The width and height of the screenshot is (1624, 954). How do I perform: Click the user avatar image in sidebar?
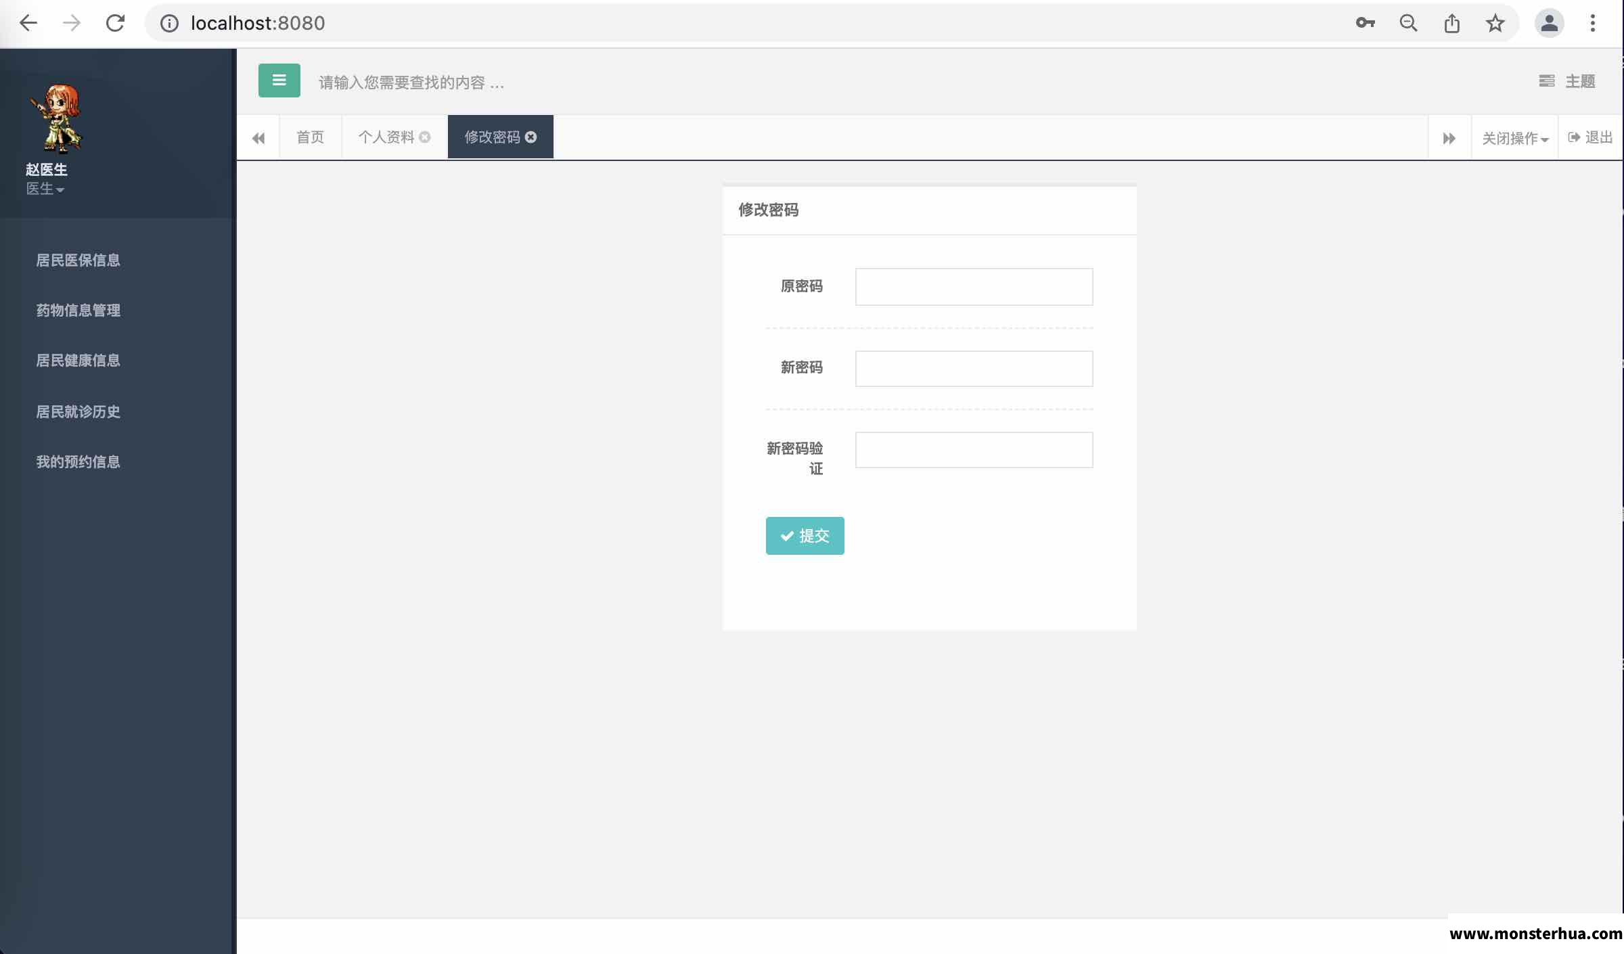[56, 118]
